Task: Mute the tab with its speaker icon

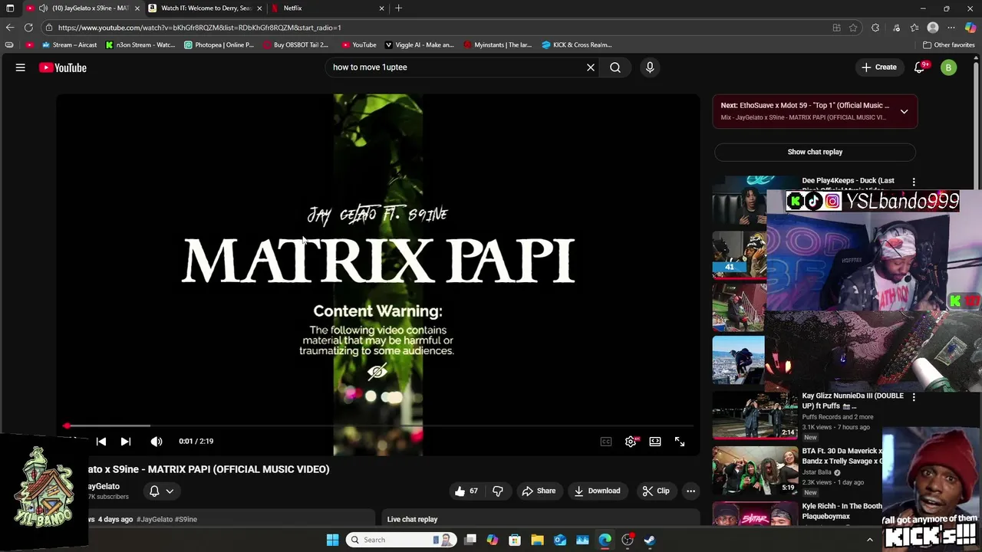Action: click(x=43, y=8)
